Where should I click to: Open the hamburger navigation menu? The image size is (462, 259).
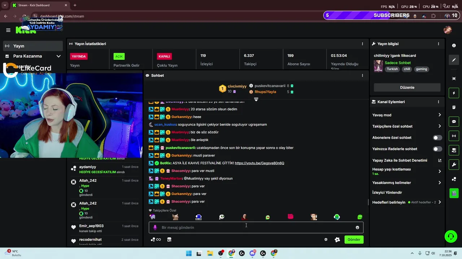point(8,30)
